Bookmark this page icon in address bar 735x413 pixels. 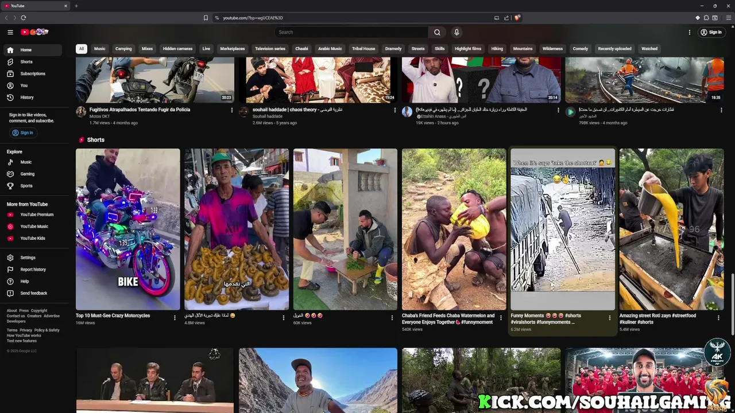coord(206,18)
